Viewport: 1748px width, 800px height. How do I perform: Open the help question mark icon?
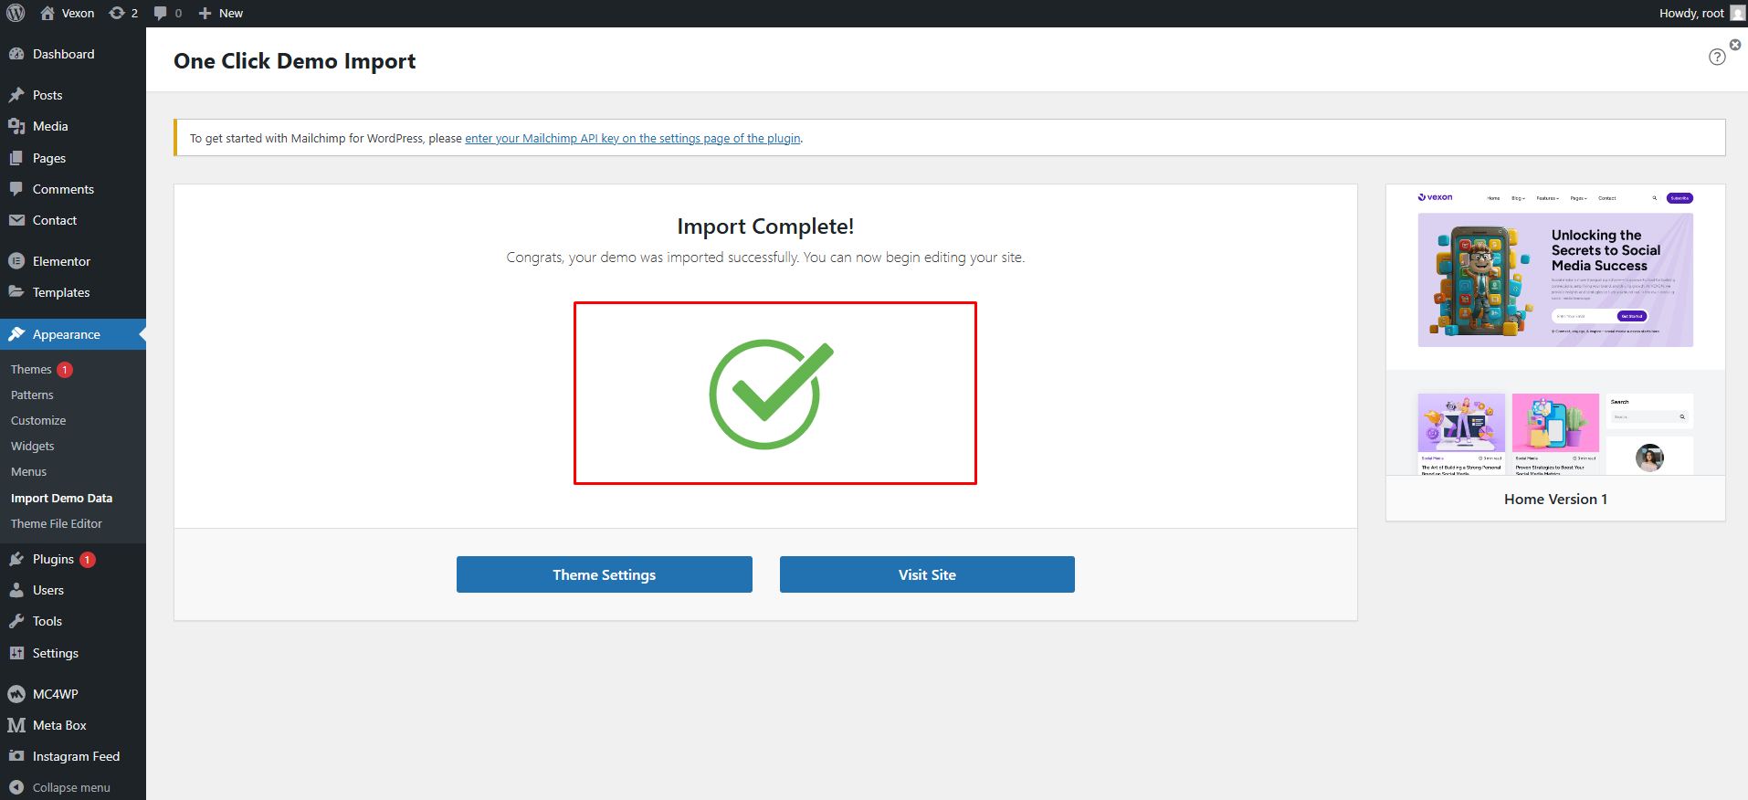(1717, 57)
